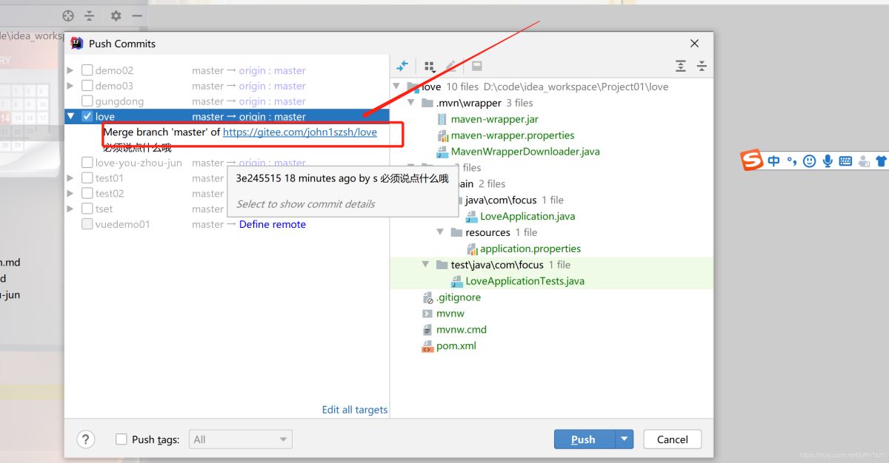Click the locate target icon in the background IDE panel
The image size is (889, 463).
tap(68, 16)
